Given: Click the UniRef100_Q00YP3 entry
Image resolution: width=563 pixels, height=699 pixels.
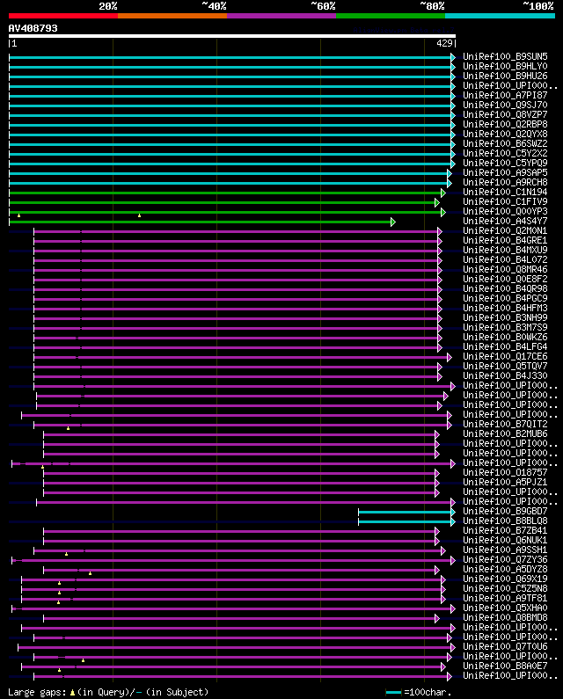Looking at the screenshot, I should (505, 211).
